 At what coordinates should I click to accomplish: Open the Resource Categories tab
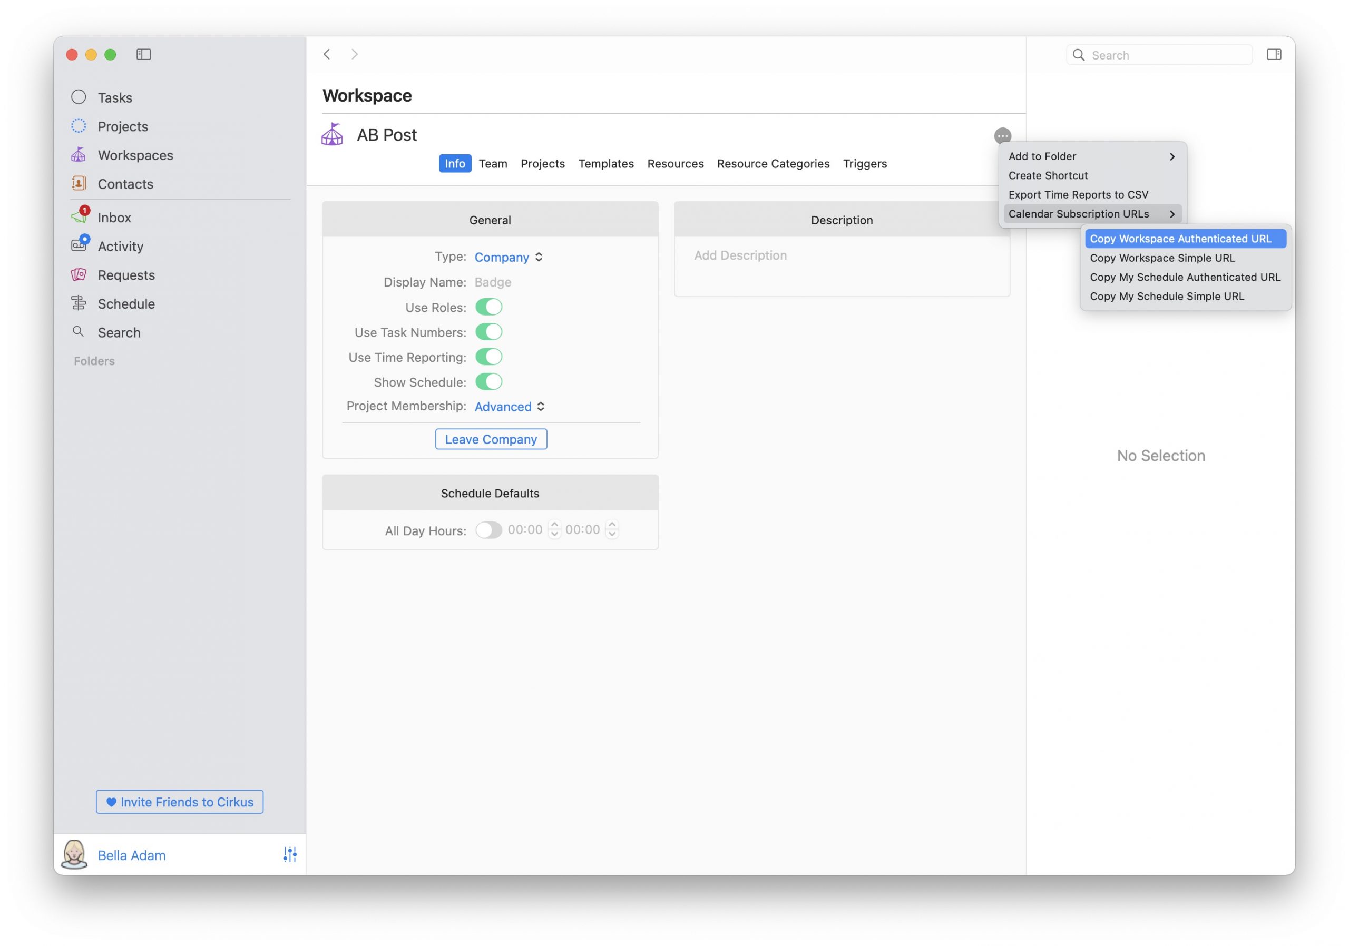tap(773, 164)
